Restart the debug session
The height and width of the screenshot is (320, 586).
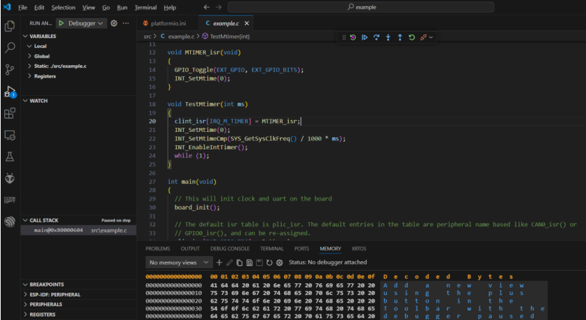click(x=411, y=37)
